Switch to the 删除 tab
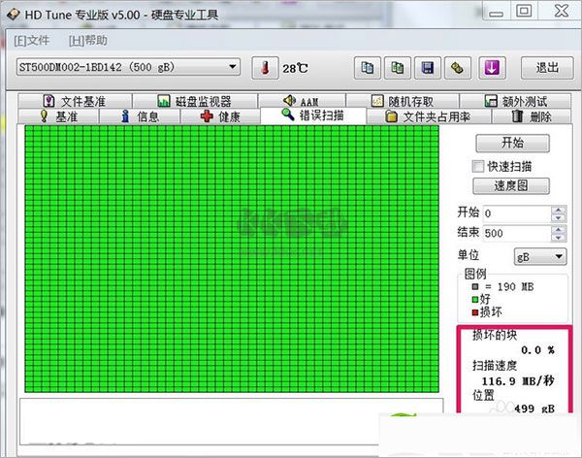The height and width of the screenshot is (458, 582). 532,116
